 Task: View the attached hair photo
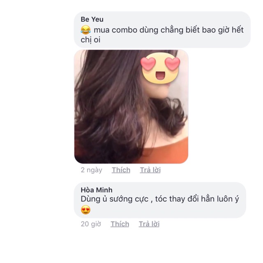point(131,106)
